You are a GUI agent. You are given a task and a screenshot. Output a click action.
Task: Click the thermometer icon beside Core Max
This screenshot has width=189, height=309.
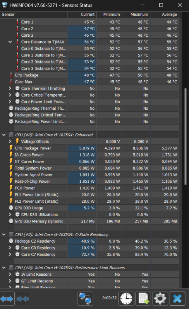11,82
